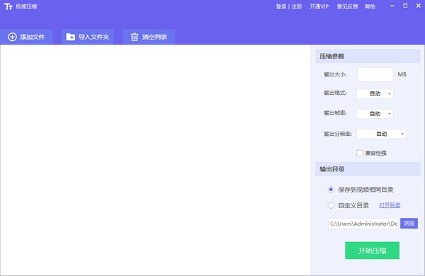This screenshot has width=425, height=276.
Task: Close the 极简压缩 window
Action: 418,6
